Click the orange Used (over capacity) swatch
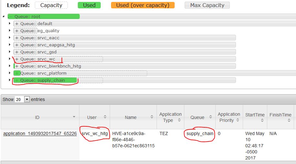 pos(143,5)
